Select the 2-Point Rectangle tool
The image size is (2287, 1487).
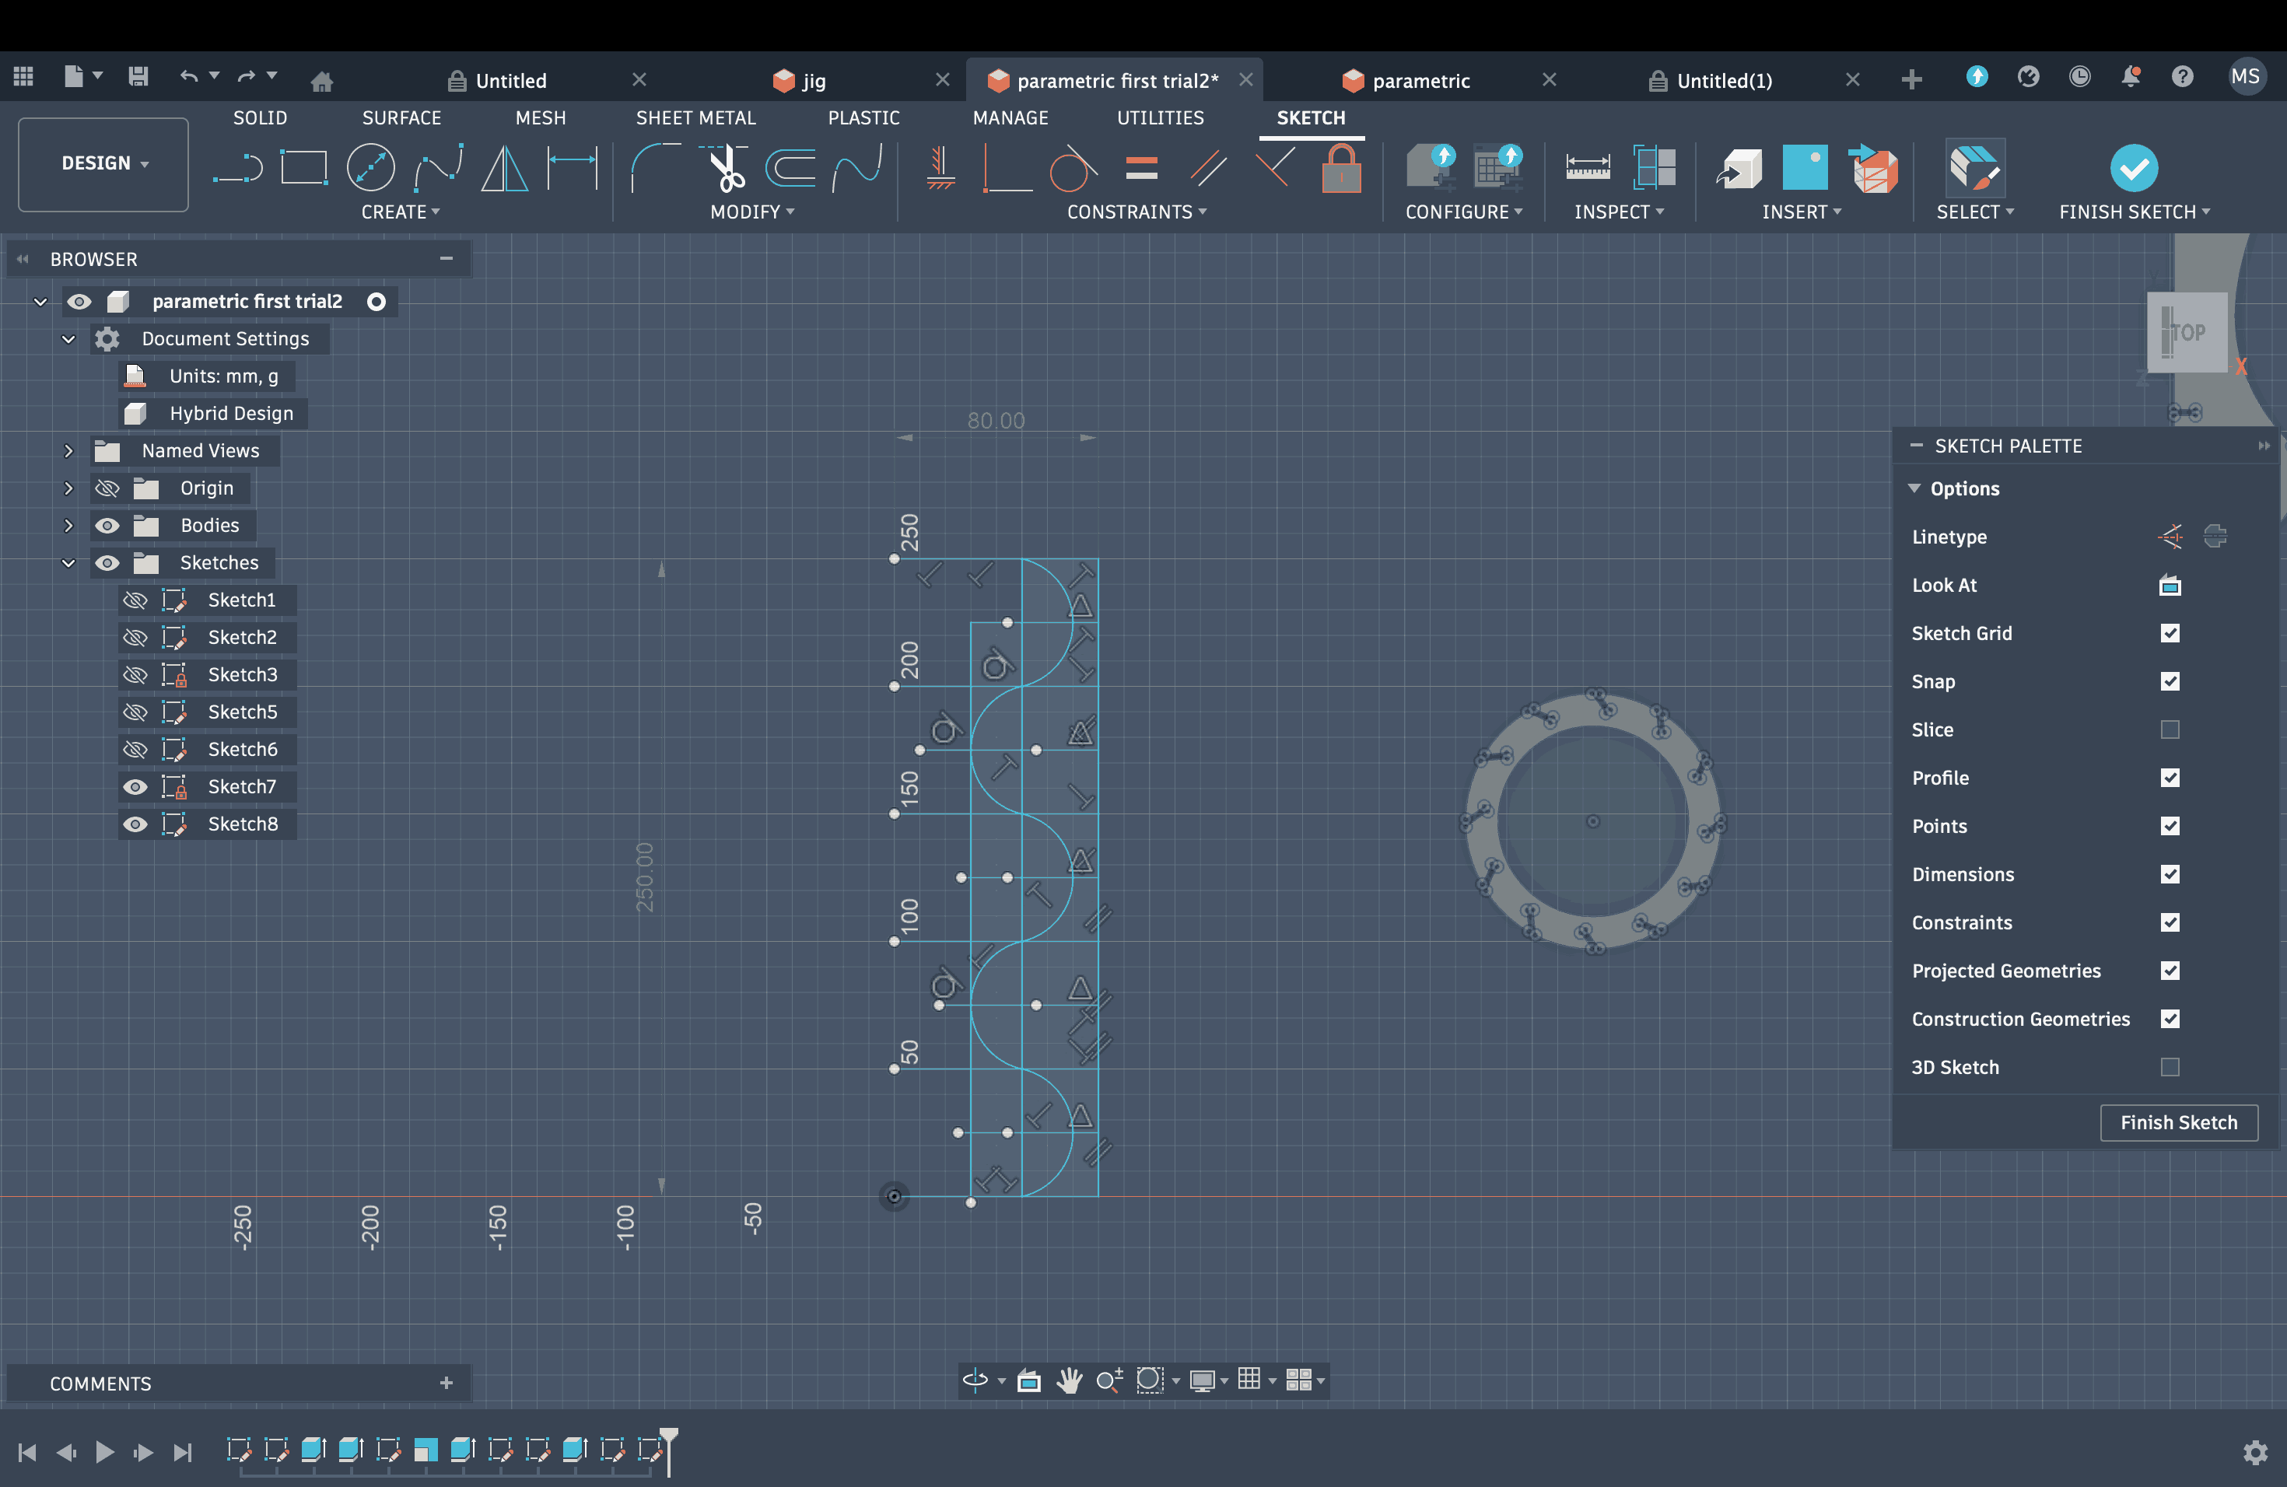coord(303,168)
